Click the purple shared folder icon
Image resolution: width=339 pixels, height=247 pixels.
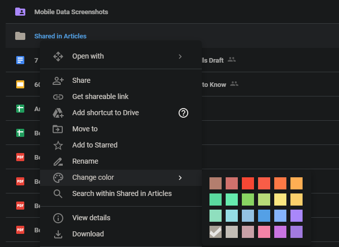pos(20,12)
